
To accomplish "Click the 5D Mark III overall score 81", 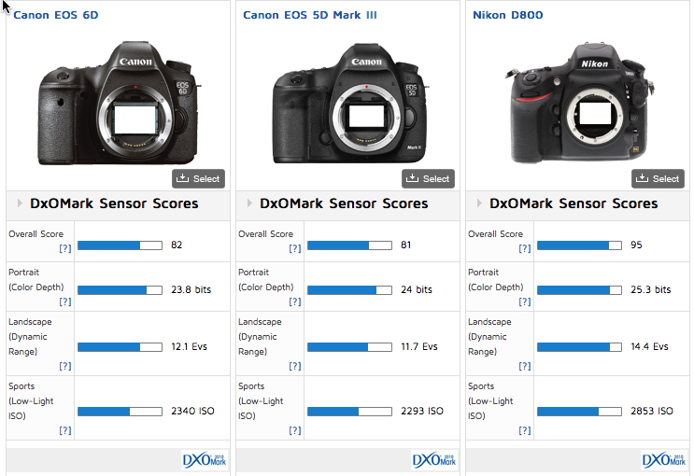I will [406, 245].
